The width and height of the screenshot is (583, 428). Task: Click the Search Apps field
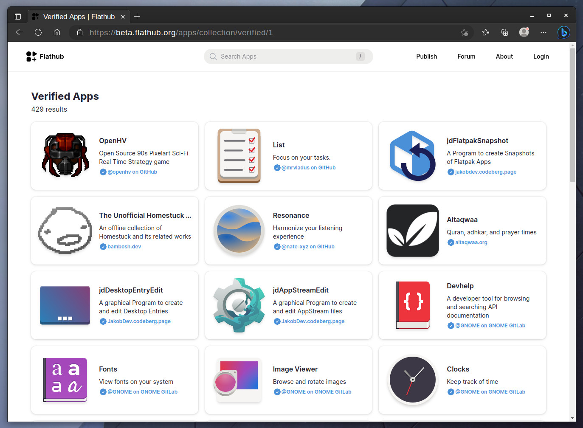pos(288,56)
